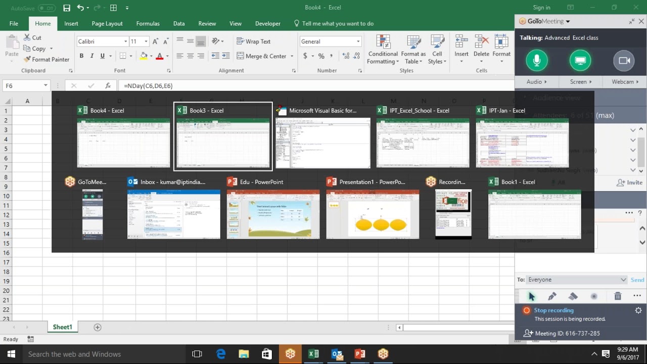
Task: Click Decrease Font Size icon
Action: point(167,41)
